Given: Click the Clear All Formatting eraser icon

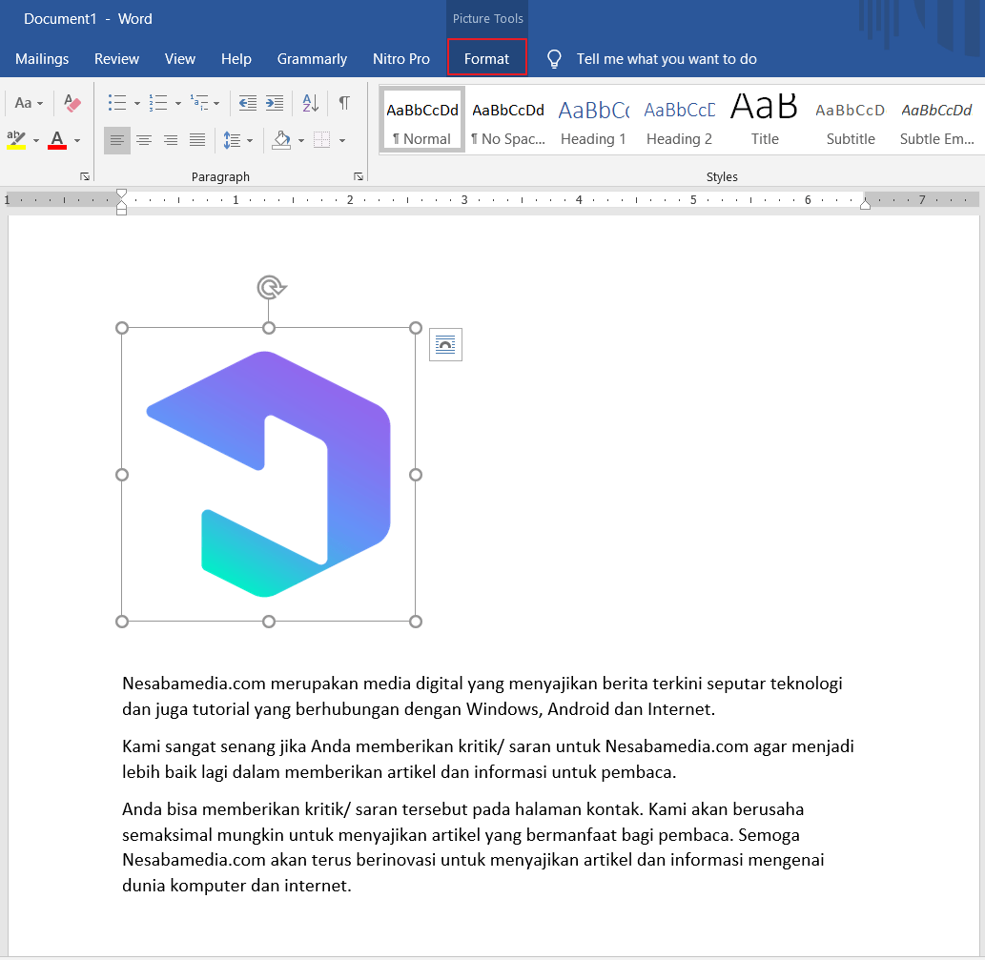Looking at the screenshot, I should click(x=72, y=103).
